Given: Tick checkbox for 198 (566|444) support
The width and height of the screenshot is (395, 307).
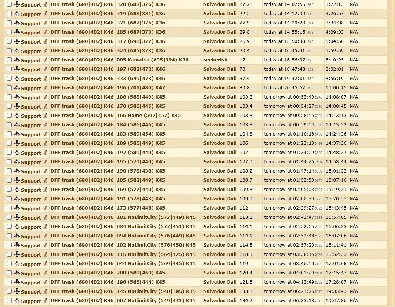Looking at the screenshot, I should pos(10,282).
